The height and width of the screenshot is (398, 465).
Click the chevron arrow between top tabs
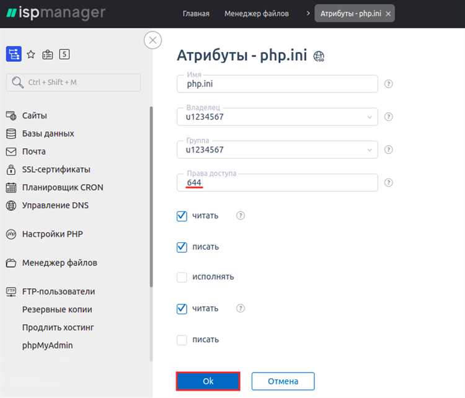[308, 14]
